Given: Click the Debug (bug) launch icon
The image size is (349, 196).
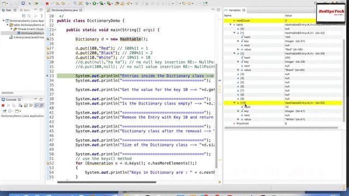Looking at the screenshot, I should click(87, 3).
